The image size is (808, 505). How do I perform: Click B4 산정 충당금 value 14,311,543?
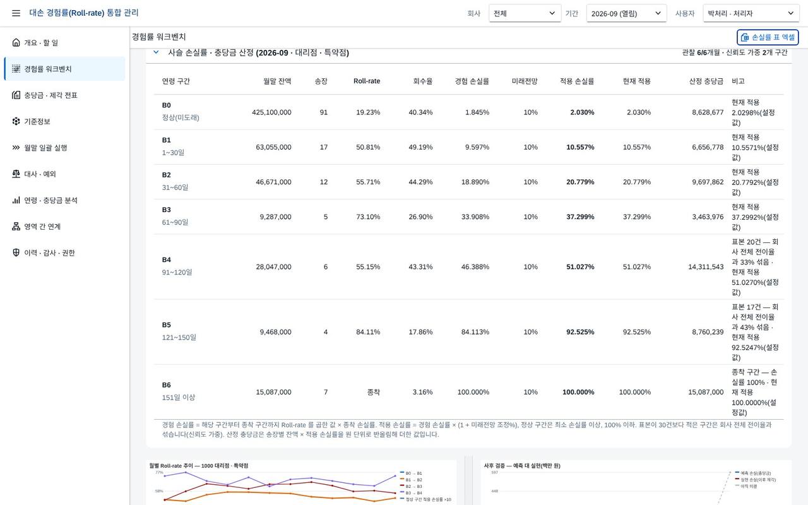click(706, 267)
